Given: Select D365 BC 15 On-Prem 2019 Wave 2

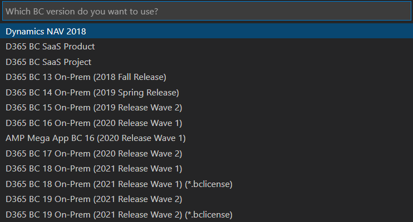Looking at the screenshot, I should [x=94, y=108].
